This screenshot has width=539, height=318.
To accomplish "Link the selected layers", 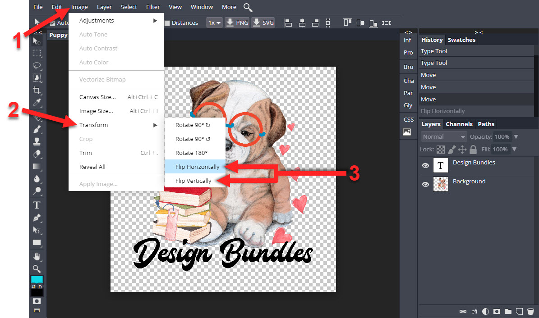I will tap(463, 312).
